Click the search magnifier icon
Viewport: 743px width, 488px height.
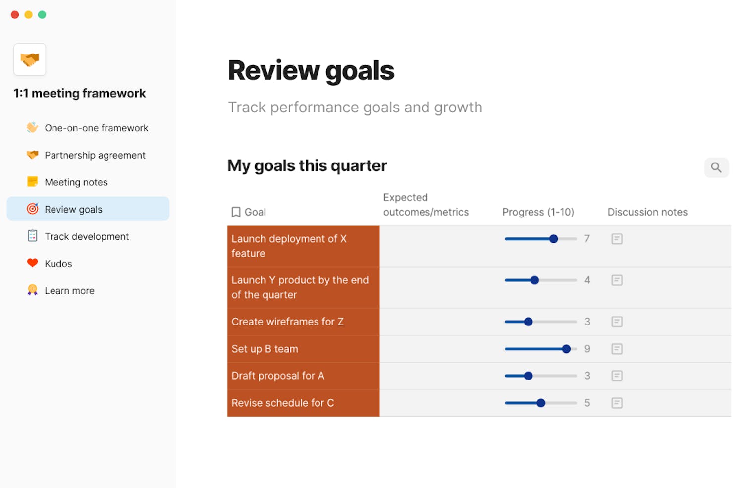point(716,167)
